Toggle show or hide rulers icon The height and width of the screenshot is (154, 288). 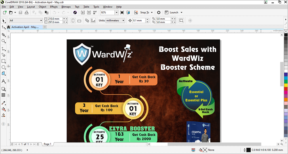[x=128, y=12]
